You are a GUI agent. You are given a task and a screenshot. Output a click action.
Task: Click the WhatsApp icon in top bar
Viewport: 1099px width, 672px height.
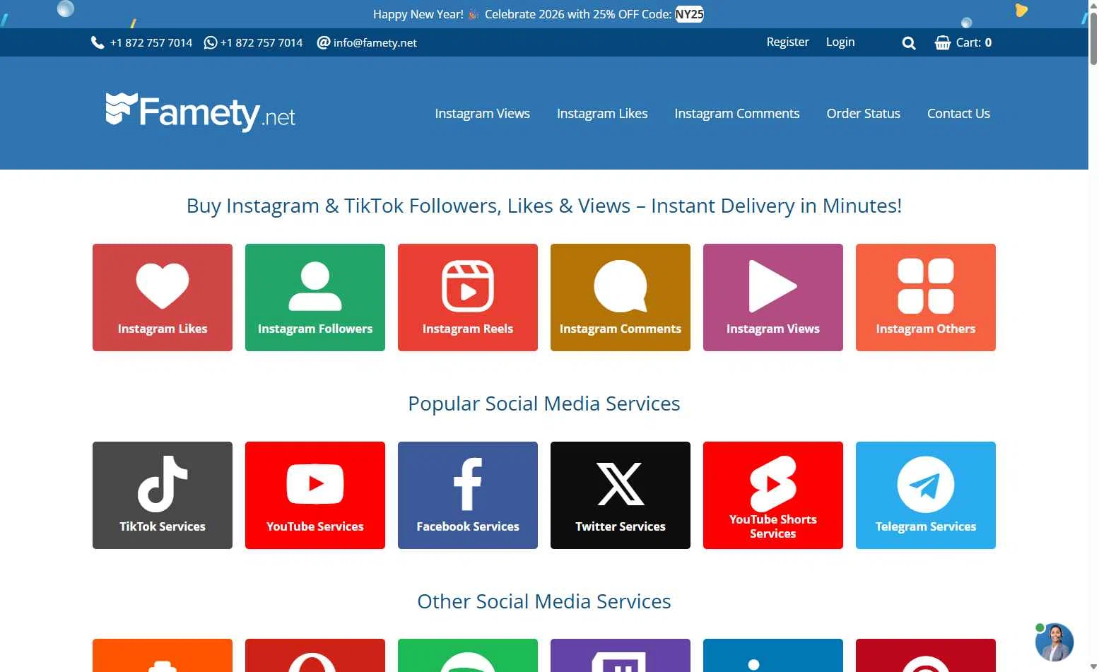tap(210, 42)
